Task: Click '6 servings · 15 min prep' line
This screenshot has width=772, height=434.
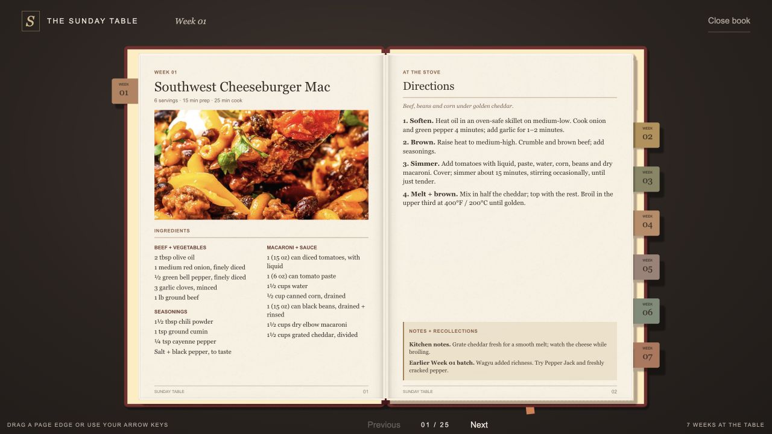Action: pos(198,101)
